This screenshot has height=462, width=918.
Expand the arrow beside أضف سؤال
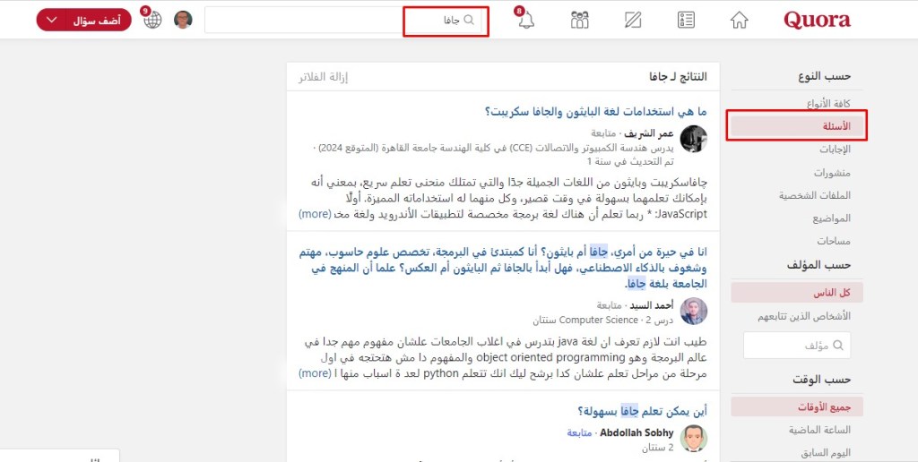51,20
